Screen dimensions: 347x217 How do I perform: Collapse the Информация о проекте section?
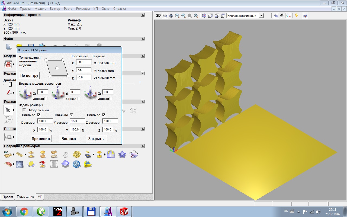point(143,15)
